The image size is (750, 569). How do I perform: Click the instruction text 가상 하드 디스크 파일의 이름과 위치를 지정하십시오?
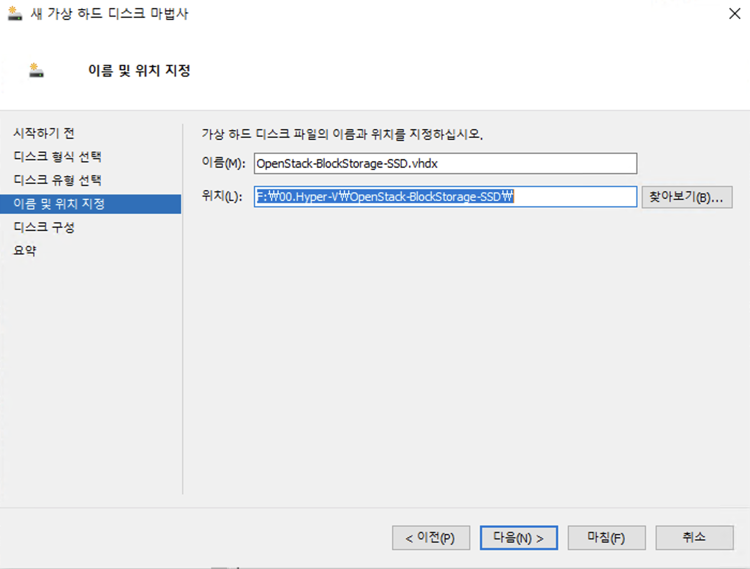click(x=342, y=134)
